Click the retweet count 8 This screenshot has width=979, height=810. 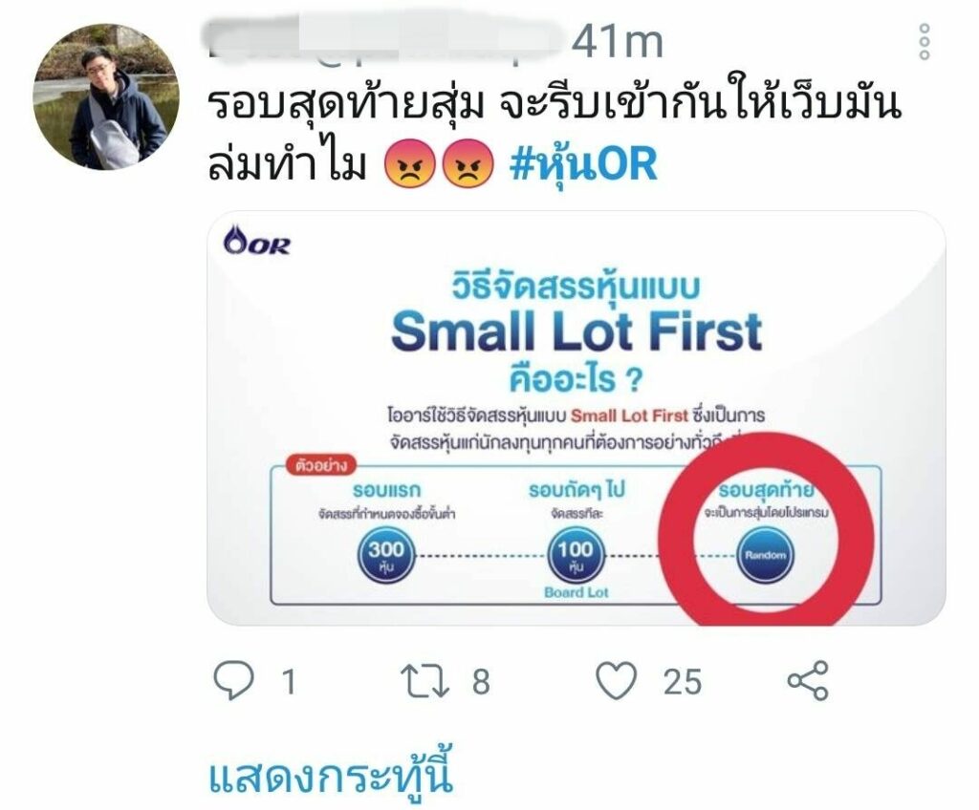pyautogui.click(x=480, y=681)
